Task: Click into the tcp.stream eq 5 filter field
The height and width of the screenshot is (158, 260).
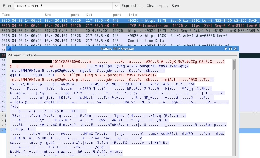Action: tap(63, 6)
